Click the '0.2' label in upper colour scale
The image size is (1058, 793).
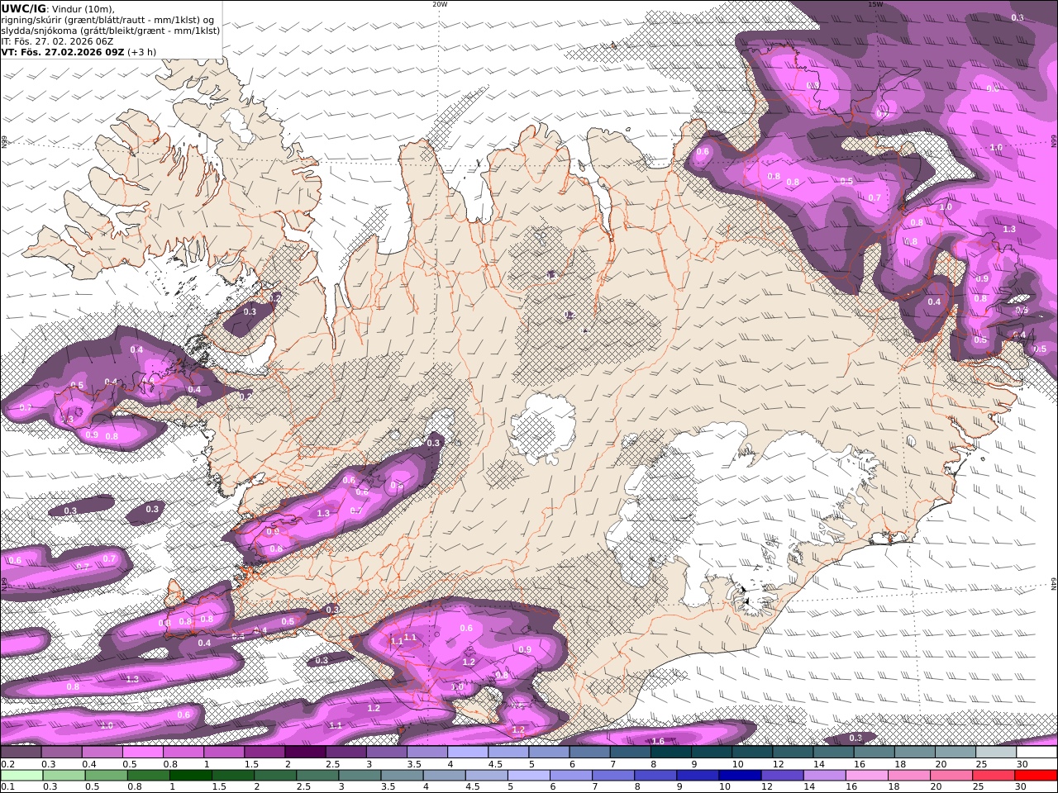point(7,764)
